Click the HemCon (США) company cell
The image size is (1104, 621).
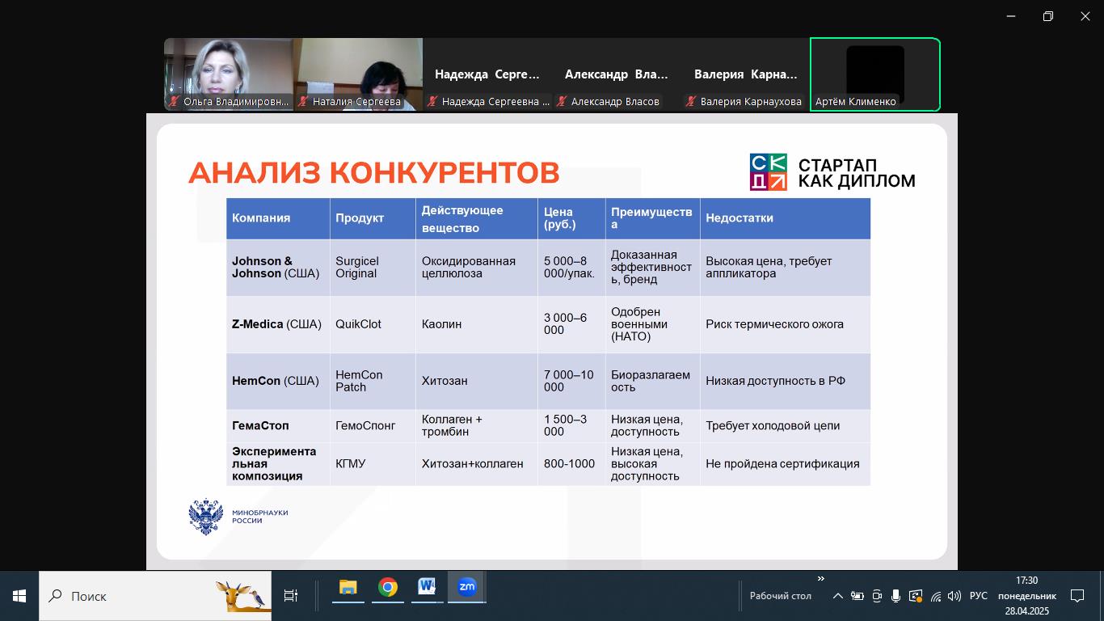click(278, 381)
